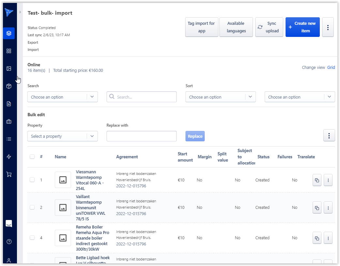Open the dashboard grid icon in sidebar
The width and height of the screenshot is (340, 266).
pos(9,51)
